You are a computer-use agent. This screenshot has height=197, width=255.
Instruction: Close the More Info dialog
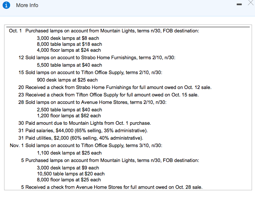pyautogui.click(x=251, y=3)
